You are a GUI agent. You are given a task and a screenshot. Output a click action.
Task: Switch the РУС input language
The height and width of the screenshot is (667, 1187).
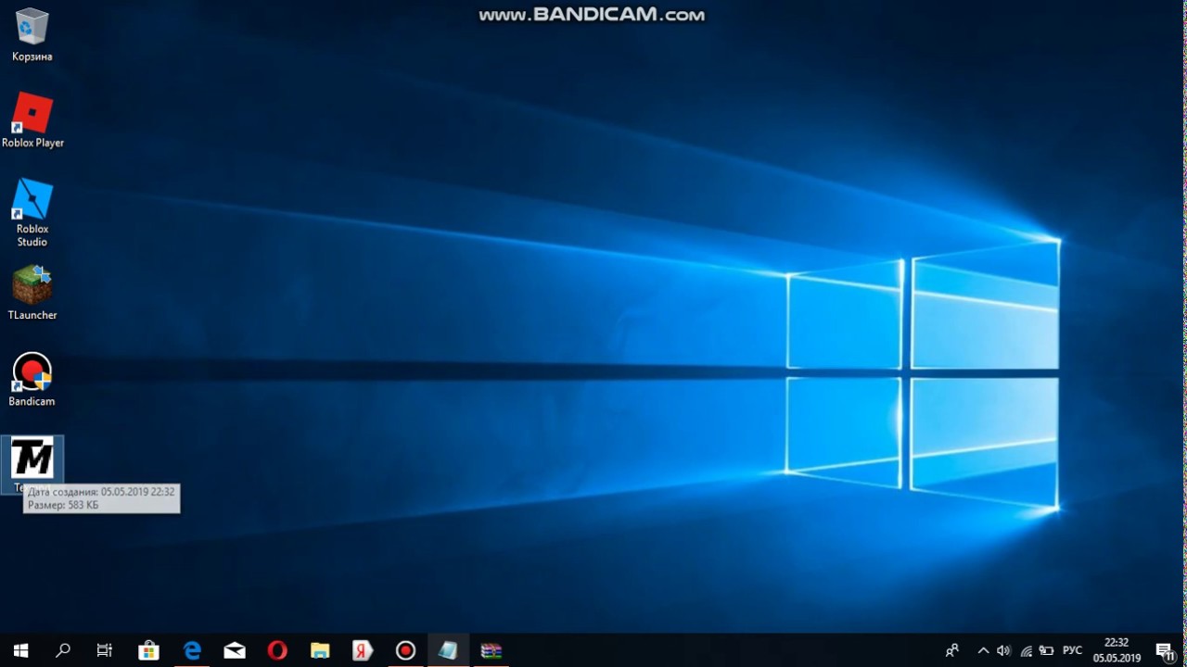pyautogui.click(x=1073, y=650)
